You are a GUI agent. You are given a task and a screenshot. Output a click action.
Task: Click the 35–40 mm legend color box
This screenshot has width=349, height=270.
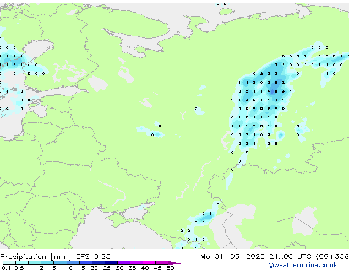pyautogui.click(x=137, y=263)
